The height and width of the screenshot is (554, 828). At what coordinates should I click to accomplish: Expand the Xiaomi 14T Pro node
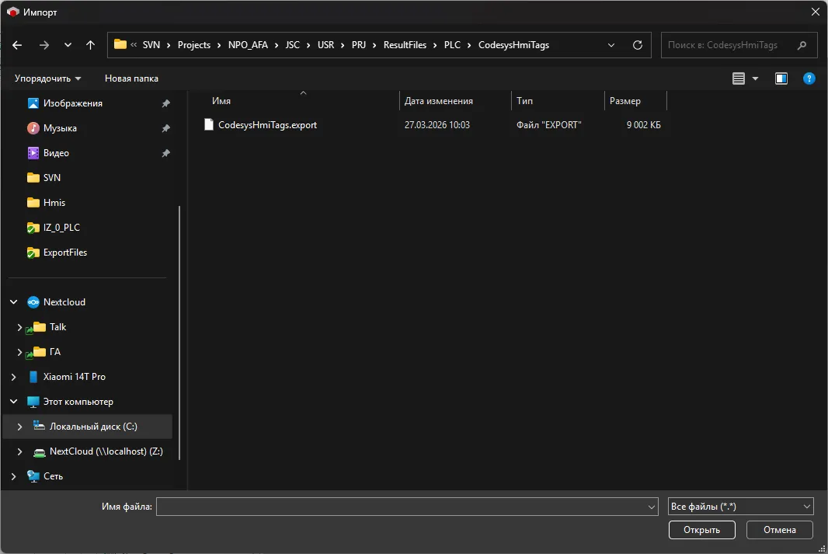click(x=14, y=377)
